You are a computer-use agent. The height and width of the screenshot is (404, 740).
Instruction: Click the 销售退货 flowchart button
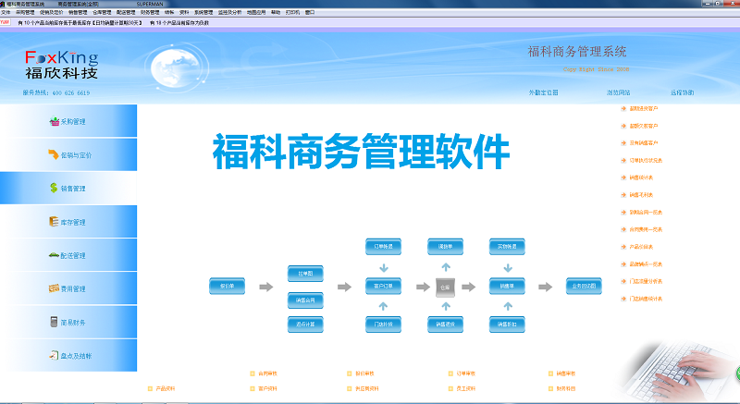click(x=445, y=324)
